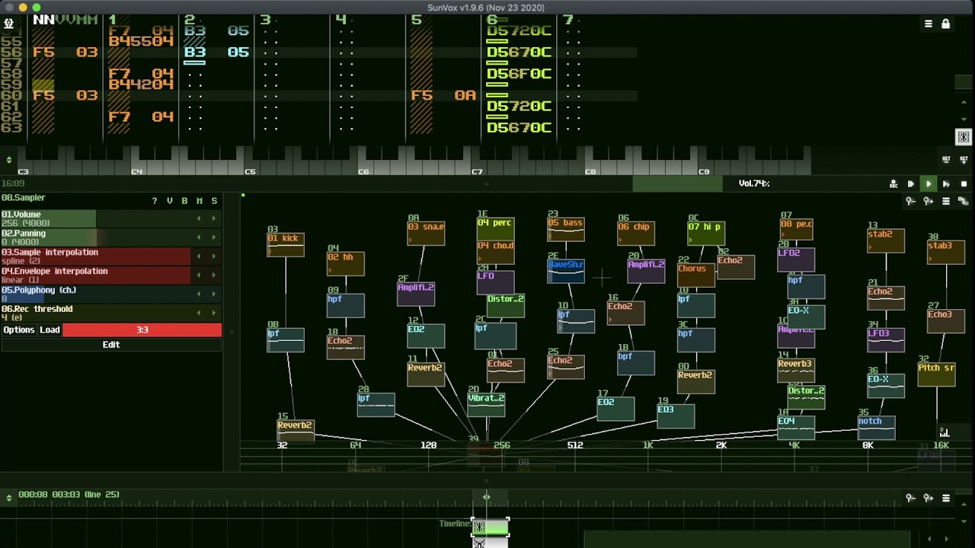The image size is (975, 548).
Task: Select the '01 kick' module
Action: 286,244
